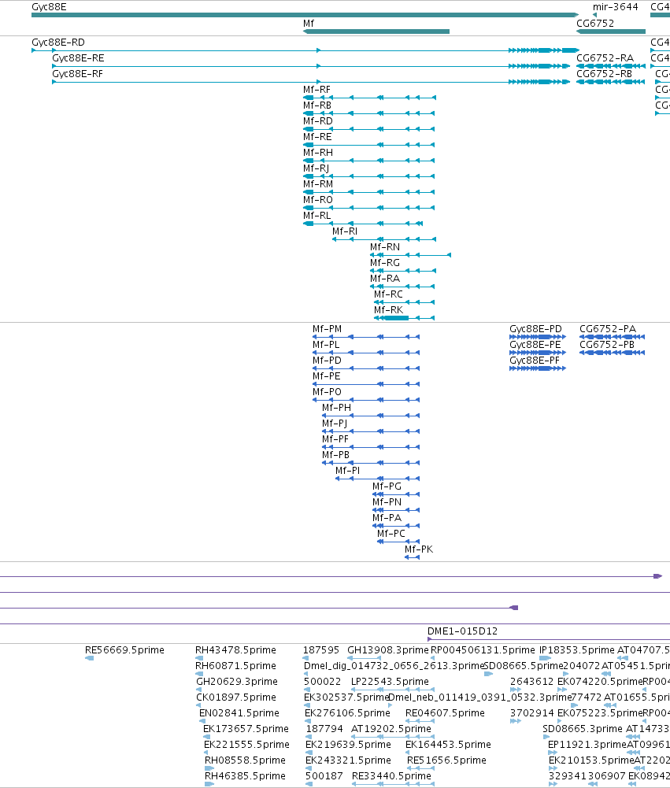Select the Mf-PE protein

(x=366, y=384)
